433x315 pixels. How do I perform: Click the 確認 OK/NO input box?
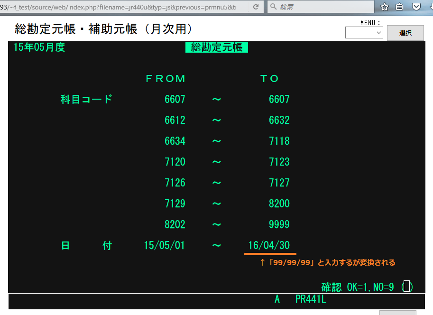pyautogui.click(x=407, y=287)
